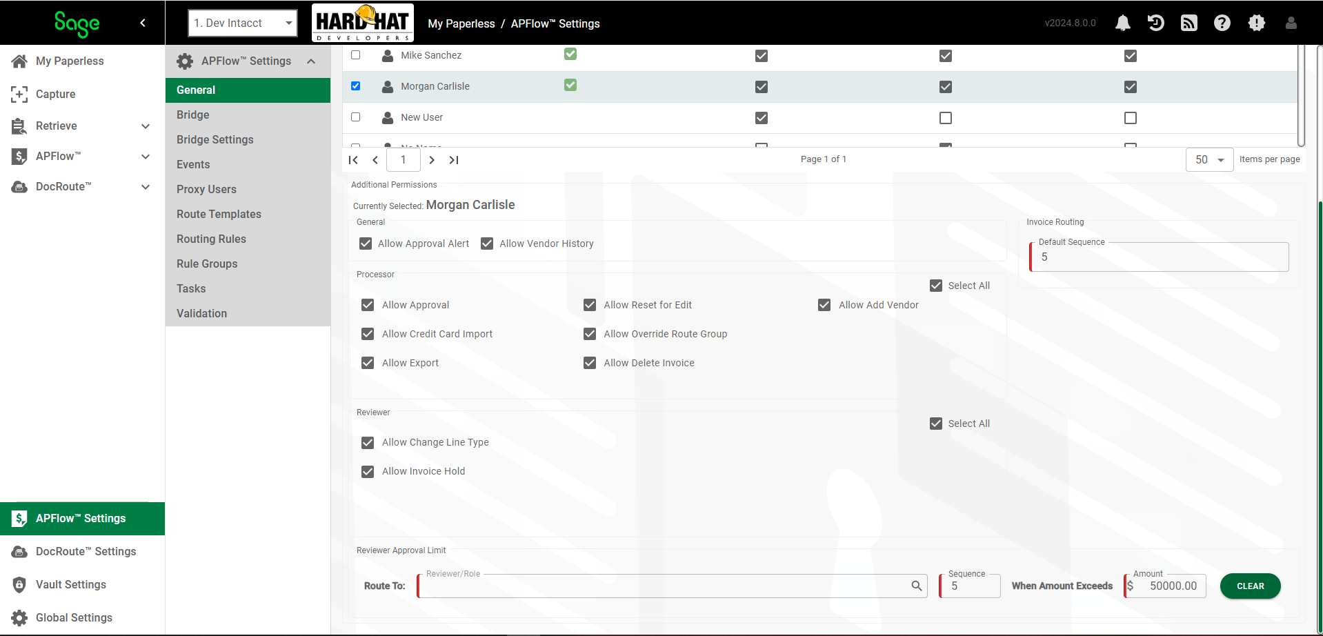Click the search magnifier in Reviewer/Role field
Viewport: 1323px width, 636px height.
917,586
